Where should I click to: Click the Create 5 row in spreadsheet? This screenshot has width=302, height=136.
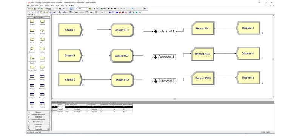pos(92,109)
